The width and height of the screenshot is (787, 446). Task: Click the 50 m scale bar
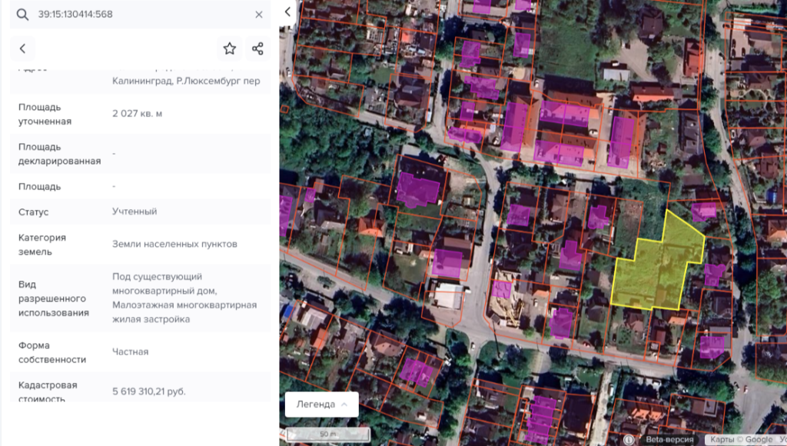pyautogui.click(x=327, y=434)
